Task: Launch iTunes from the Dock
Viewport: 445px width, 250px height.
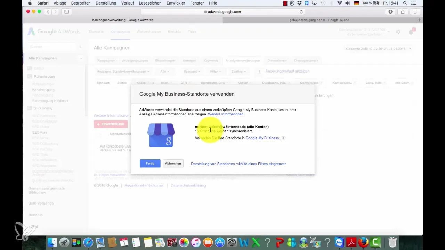Action: [196, 242]
